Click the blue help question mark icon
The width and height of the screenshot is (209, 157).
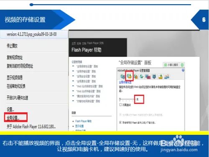[183, 70]
